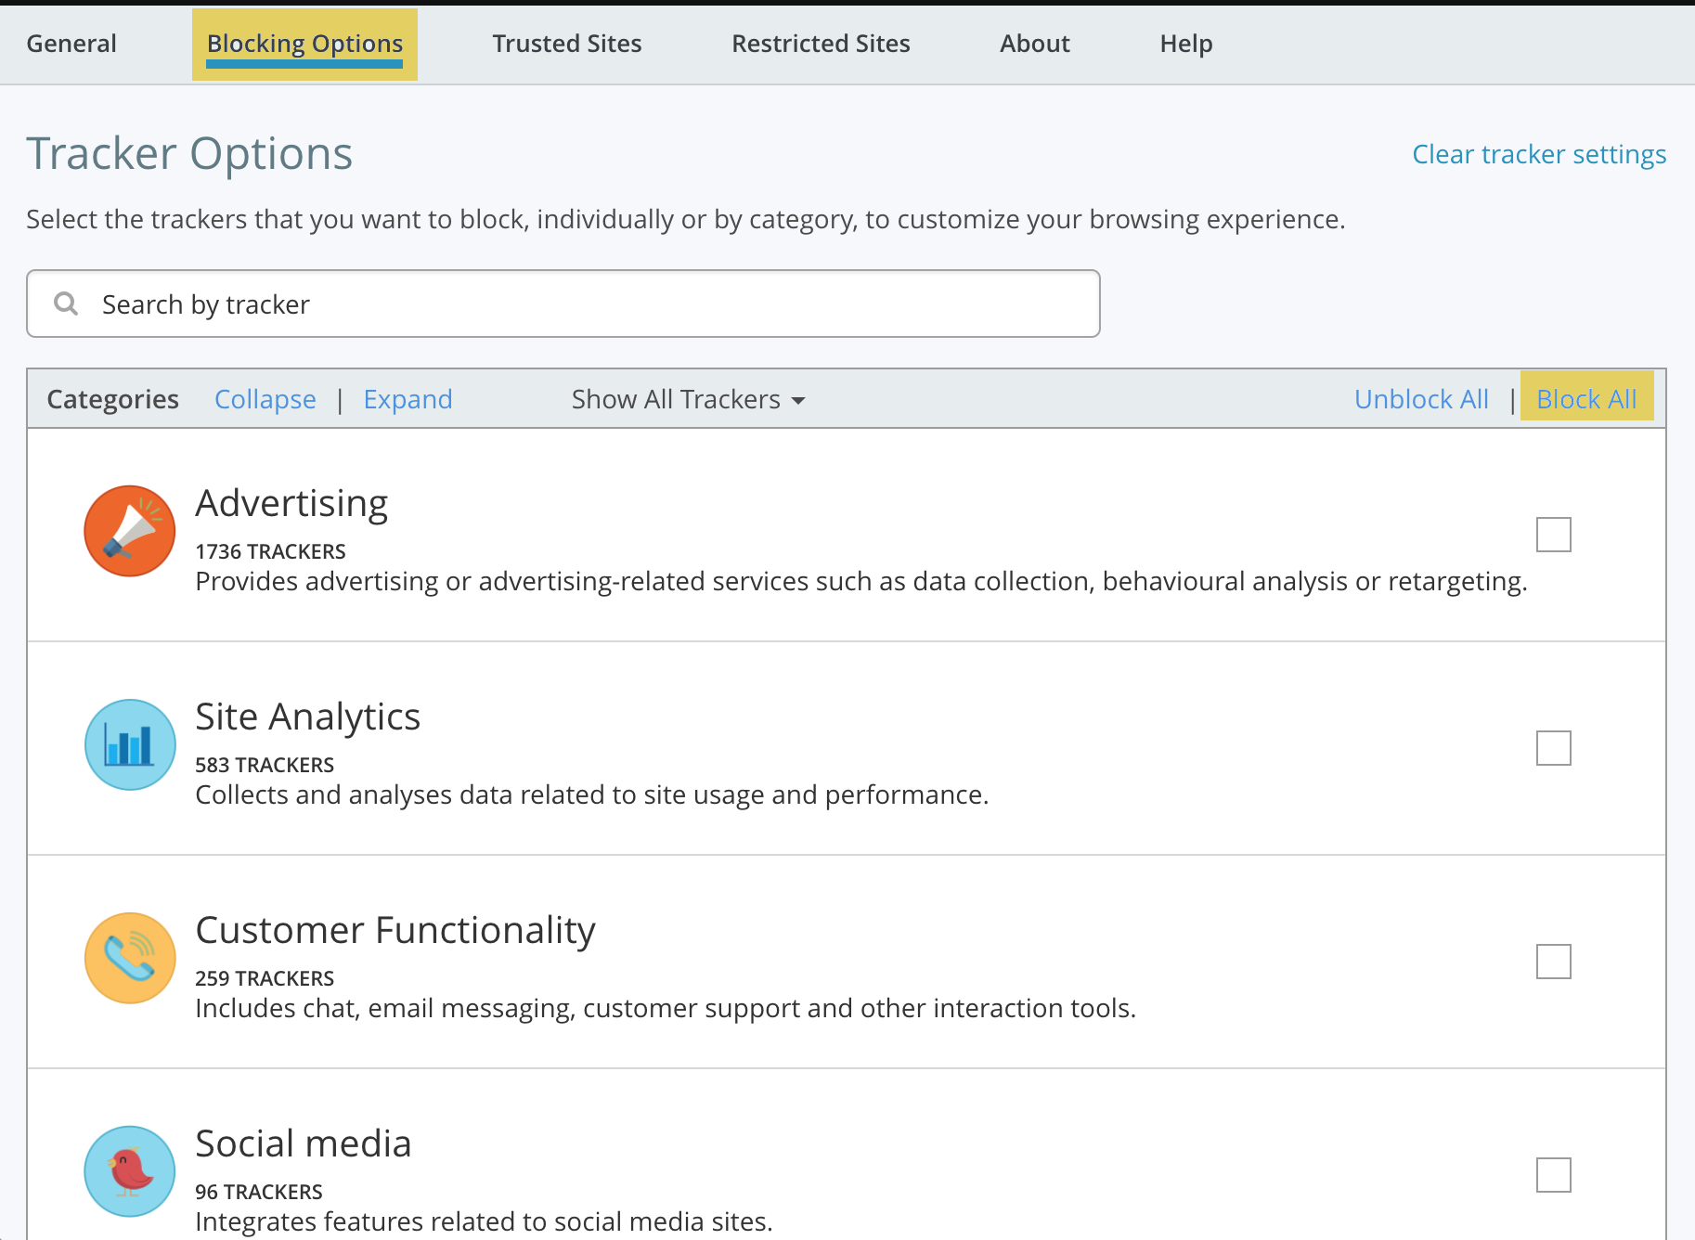Click the Social media bird icon

(130, 1171)
